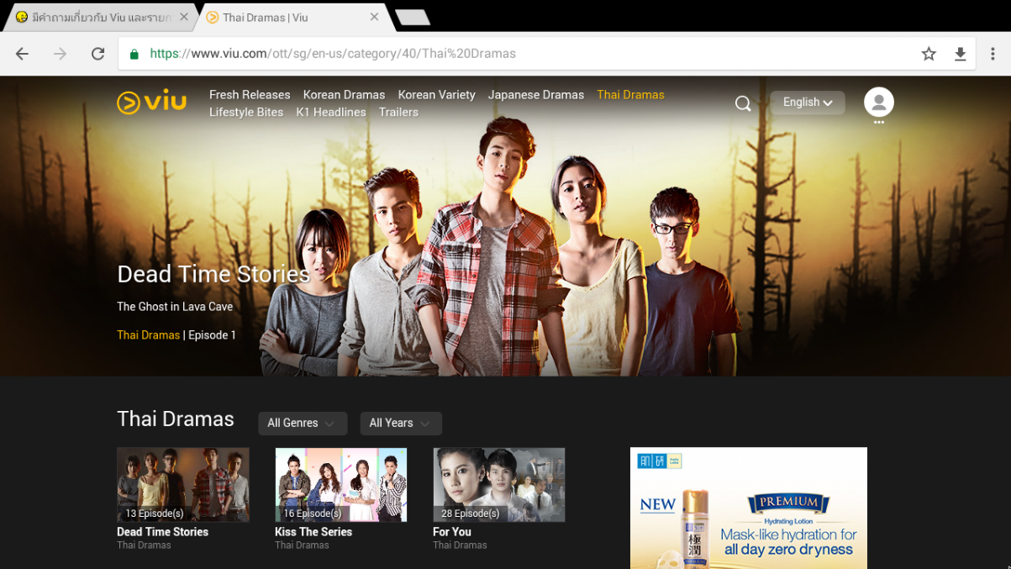This screenshot has width=1011, height=569.
Task: Go to Korean Dramas category
Action: [344, 95]
